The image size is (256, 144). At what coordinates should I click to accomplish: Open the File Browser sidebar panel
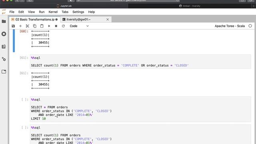(4, 21)
